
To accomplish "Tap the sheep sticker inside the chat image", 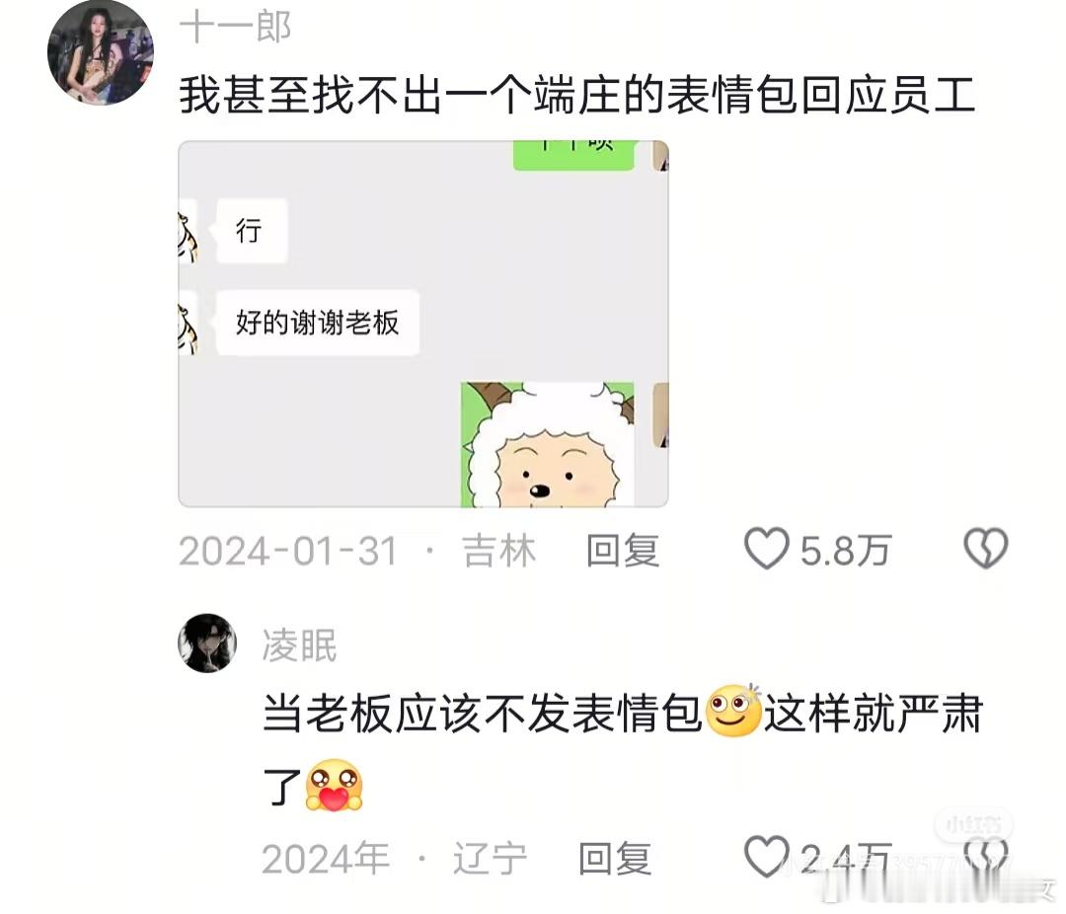I will coord(548,445).
